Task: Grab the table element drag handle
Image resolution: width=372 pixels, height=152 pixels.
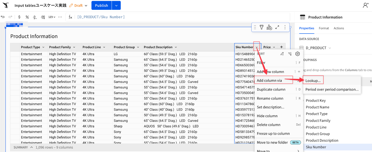Action: tap(255, 27)
